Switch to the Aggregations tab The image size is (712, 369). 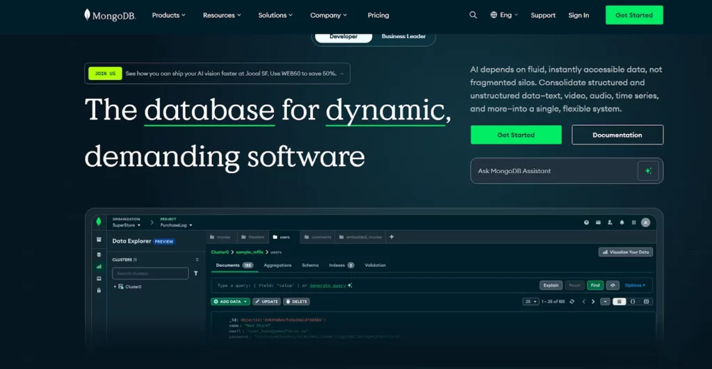[x=277, y=265]
